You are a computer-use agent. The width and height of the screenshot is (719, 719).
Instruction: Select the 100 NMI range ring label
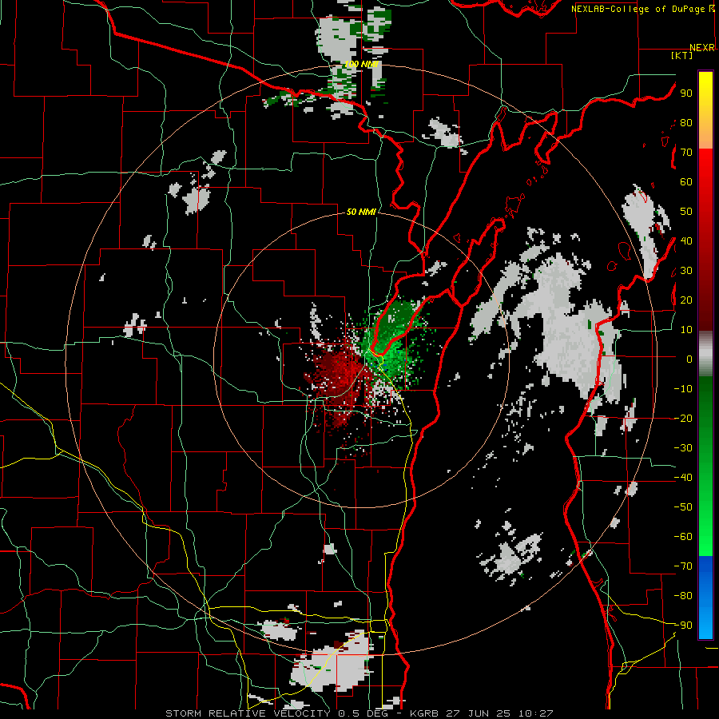pyautogui.click(x=361, y=64)
